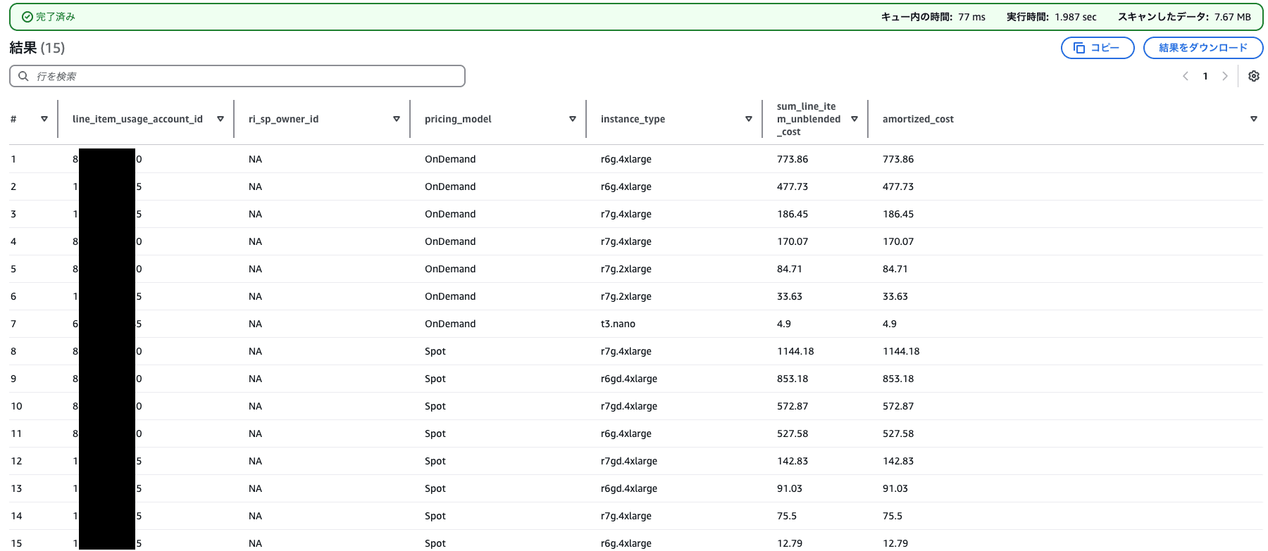The width and height of the screenshot is (1268, 551).
Task: Sort by ri_sp_owner_id column arrow
Action: click(397, 119)
